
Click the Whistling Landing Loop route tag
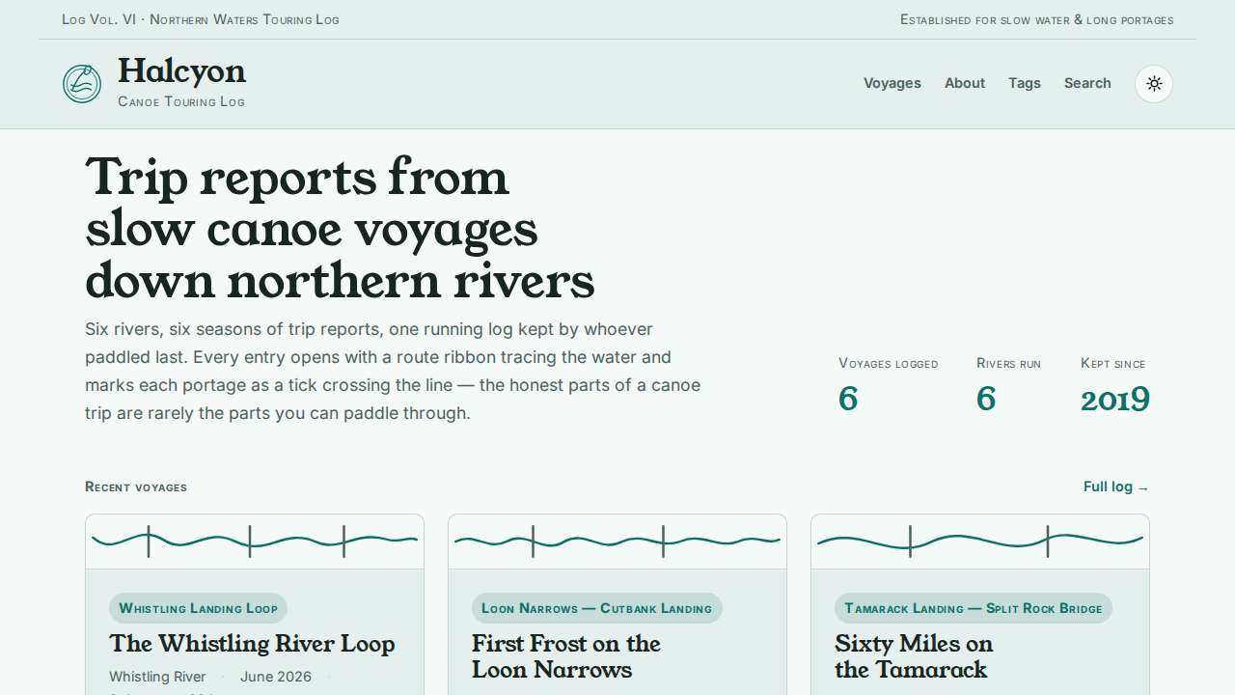(x=198, y=608)
